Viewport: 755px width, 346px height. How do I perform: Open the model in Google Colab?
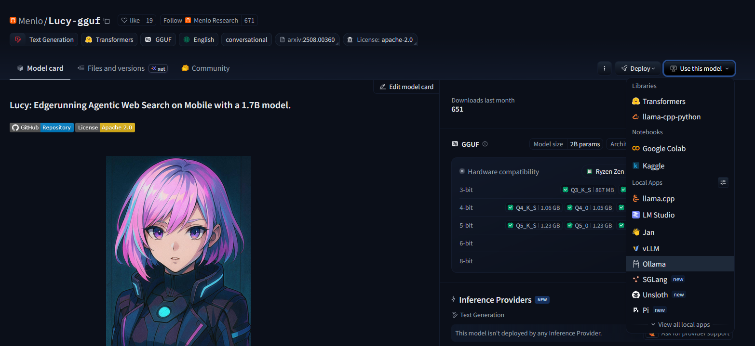(664, 148)
